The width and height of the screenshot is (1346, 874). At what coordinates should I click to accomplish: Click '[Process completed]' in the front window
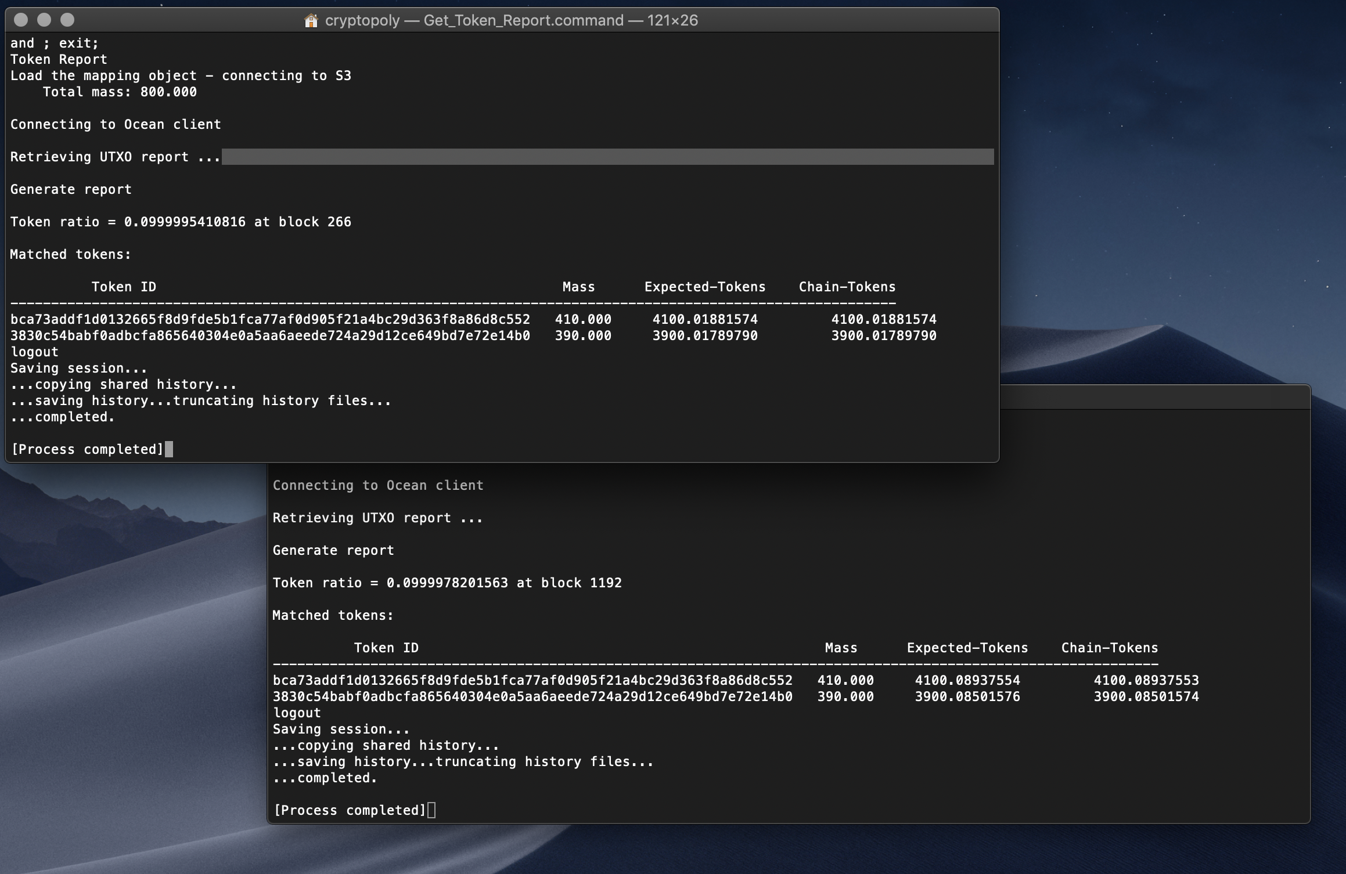pyautogui.click(x=88, y=449)
